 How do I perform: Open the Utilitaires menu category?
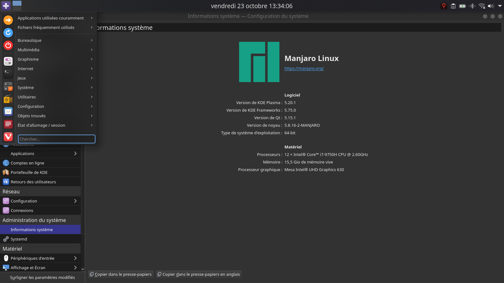[x=55, y=97]
